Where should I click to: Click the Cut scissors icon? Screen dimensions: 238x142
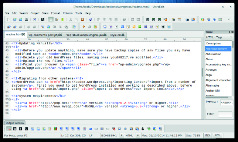(x=71, y=19)
